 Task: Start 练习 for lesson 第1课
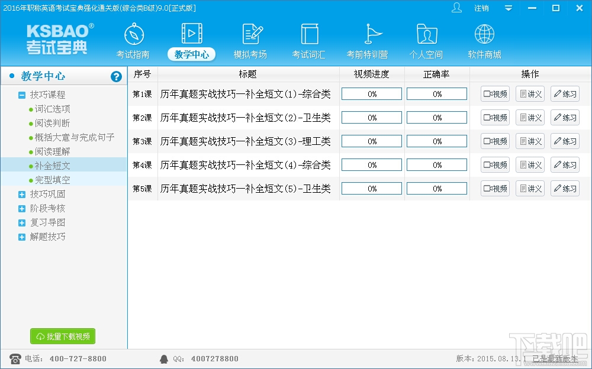point(565,94)
